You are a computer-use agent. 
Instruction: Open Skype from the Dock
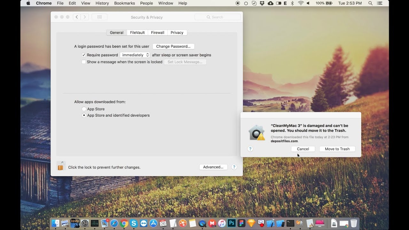(134, 223)
